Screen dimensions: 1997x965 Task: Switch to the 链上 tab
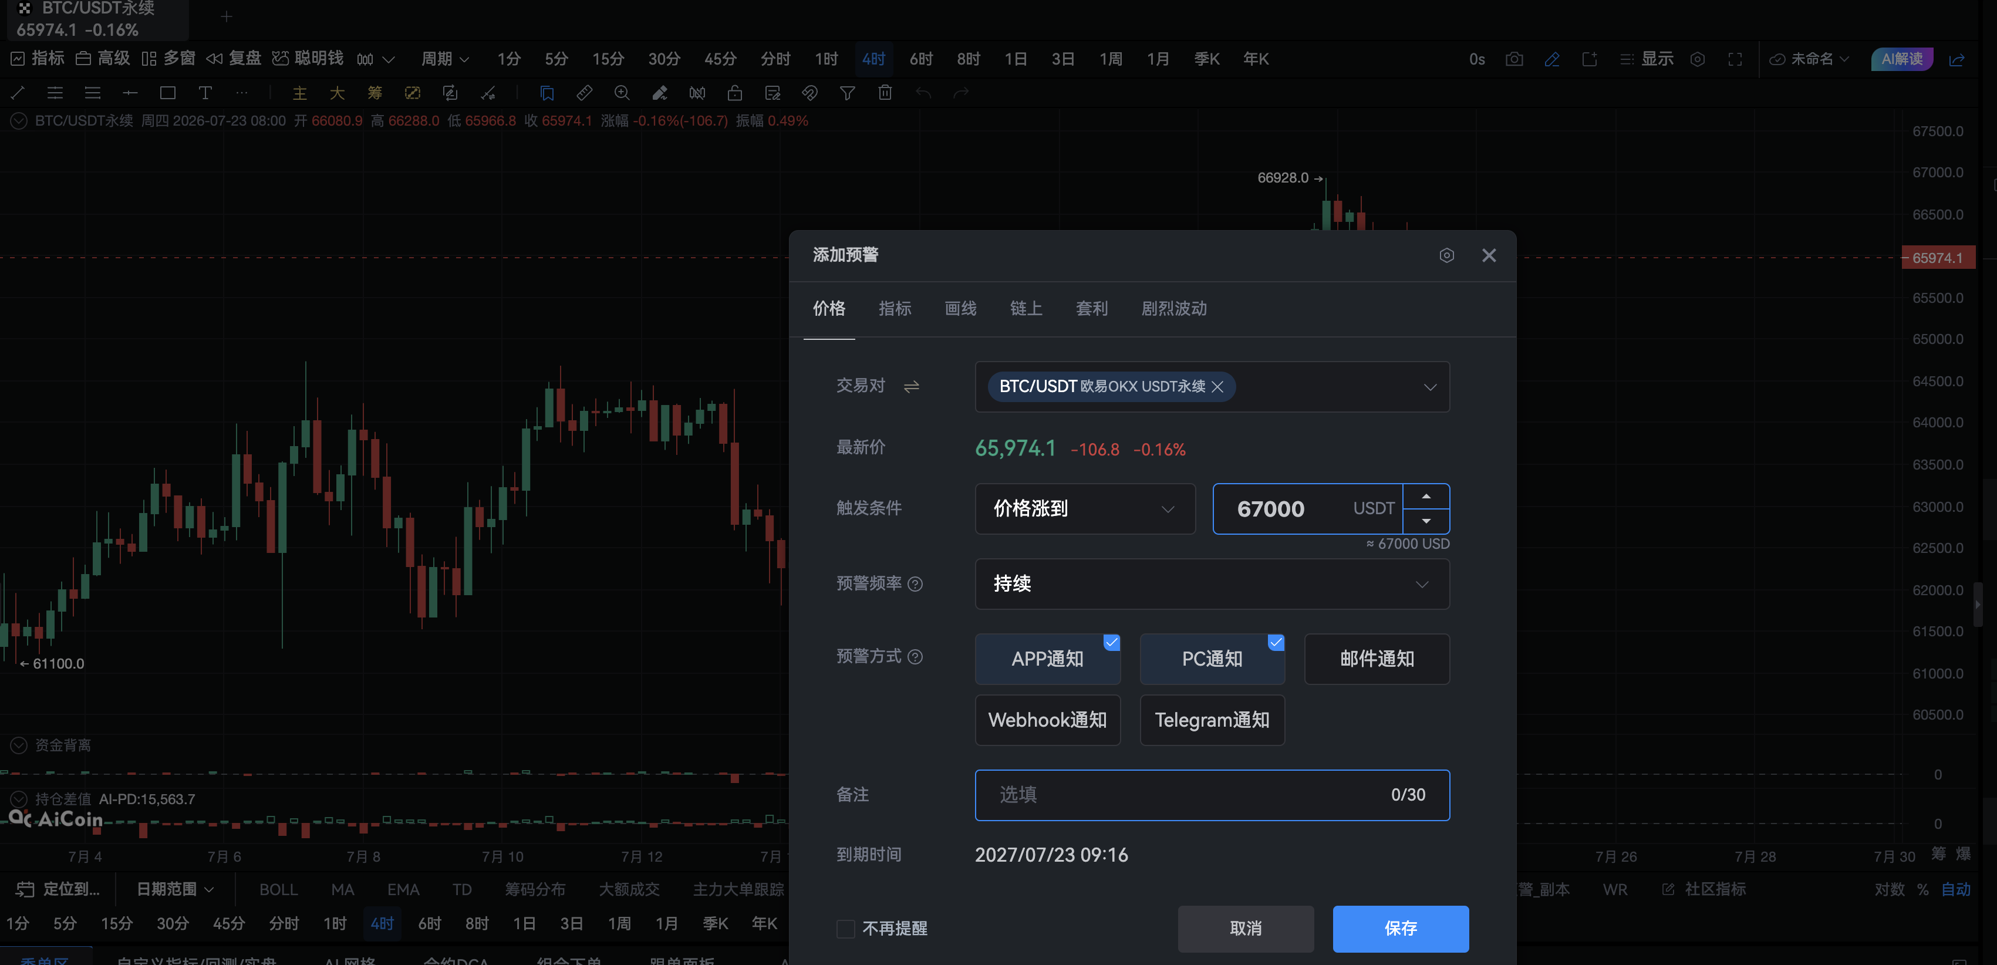[1026, 309]
